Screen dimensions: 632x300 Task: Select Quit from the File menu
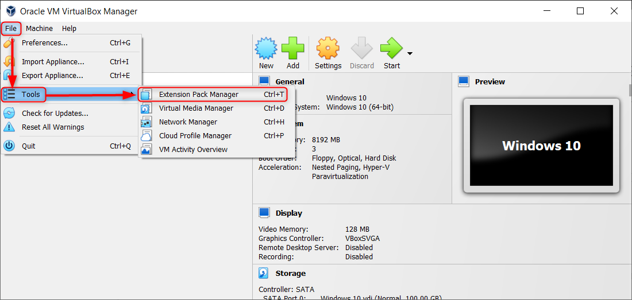[71, 146]
